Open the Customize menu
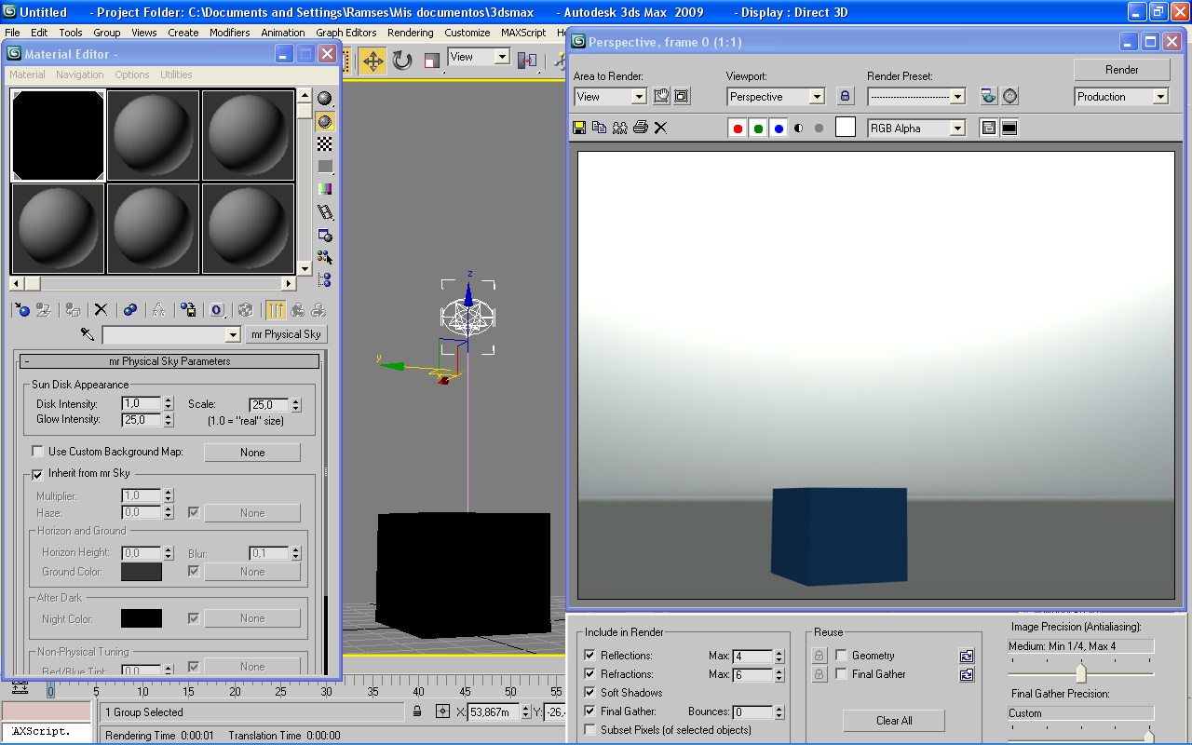The width and height of the screenshot is (1192, 745). click(x=467, y=33)
